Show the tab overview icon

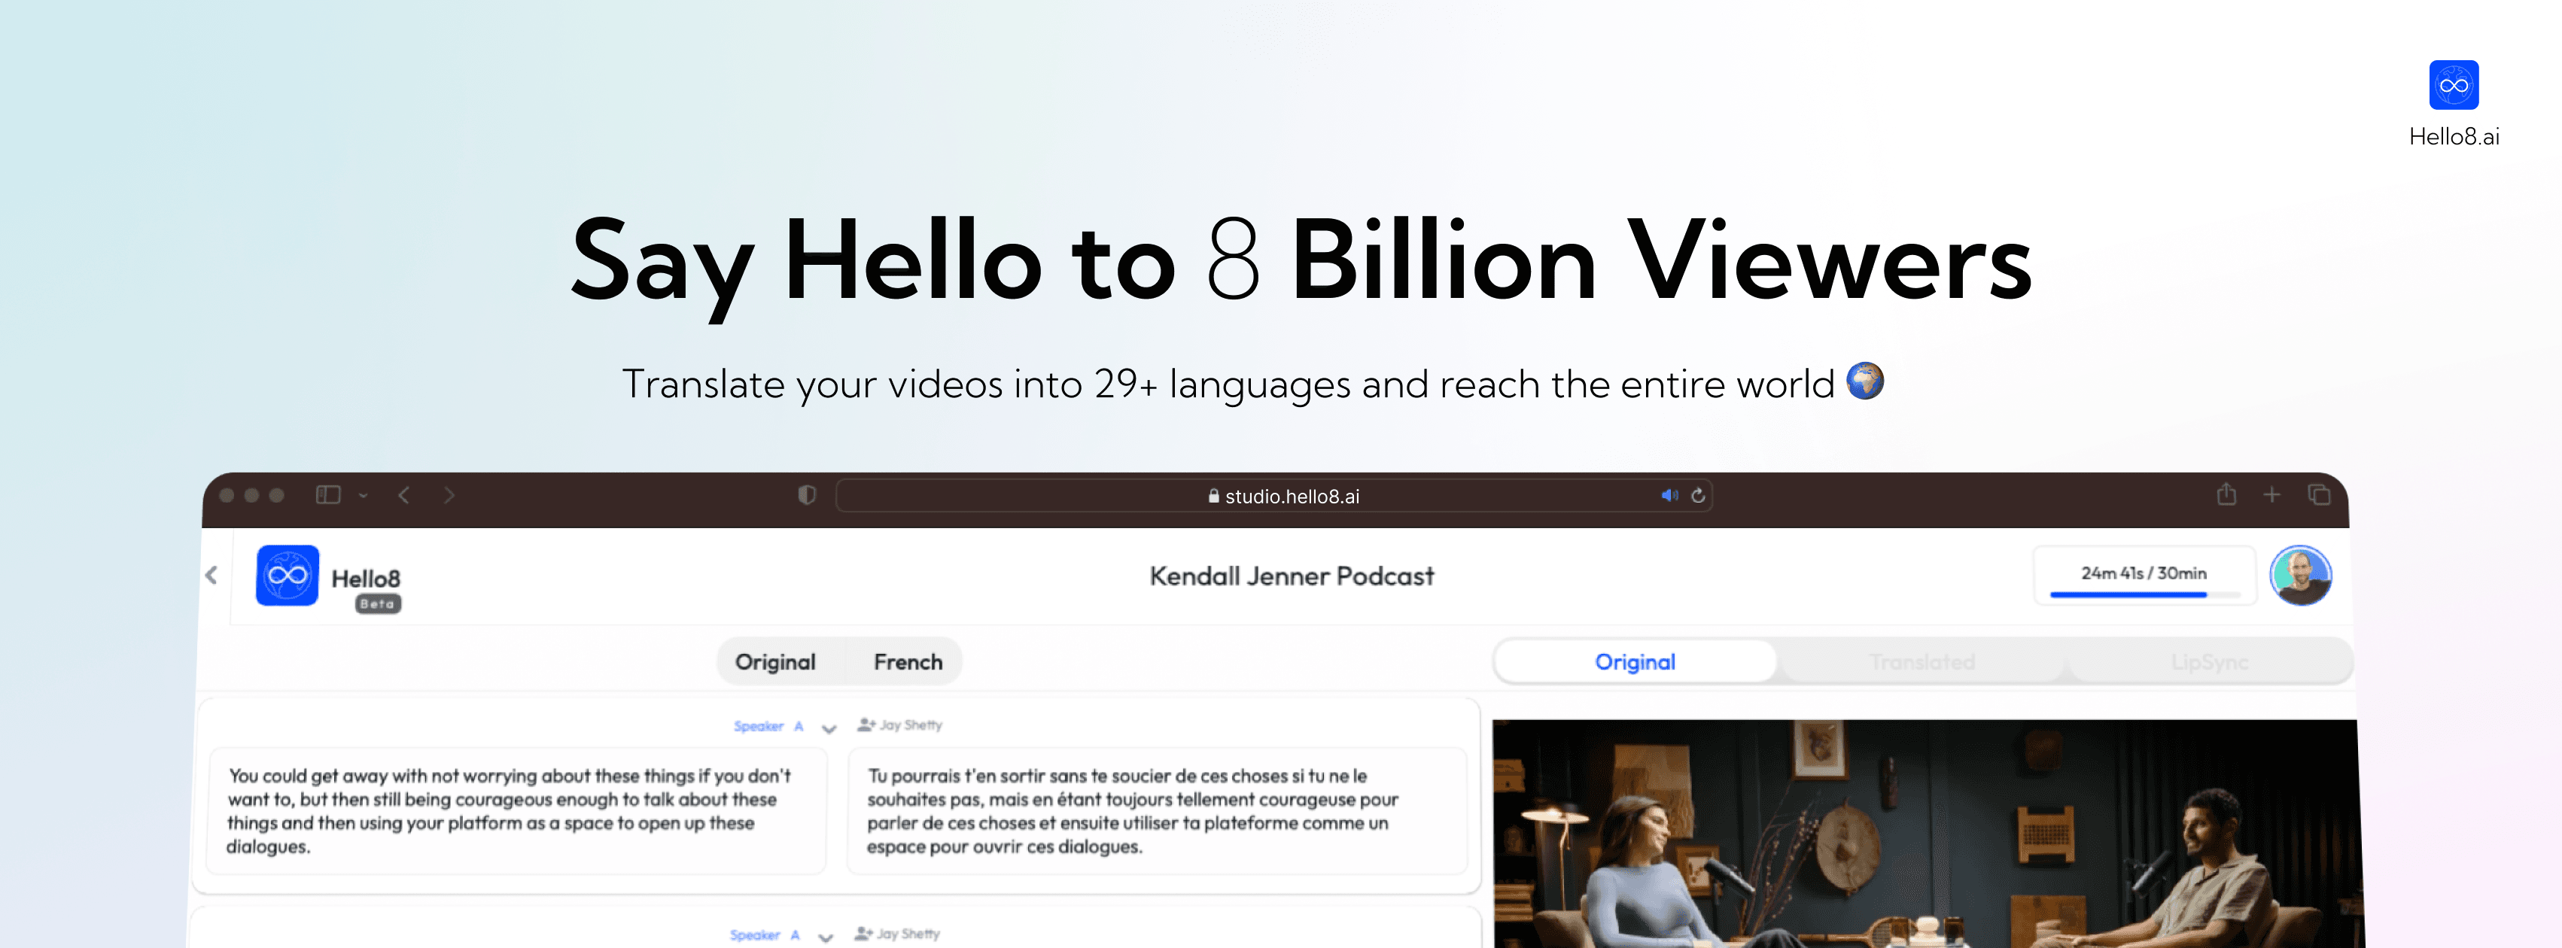pyautogui.click(x=2318, y=495)
